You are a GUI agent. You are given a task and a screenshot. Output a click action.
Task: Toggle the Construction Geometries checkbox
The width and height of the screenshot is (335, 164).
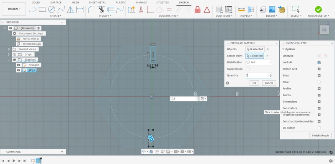[x=319, y=121]
